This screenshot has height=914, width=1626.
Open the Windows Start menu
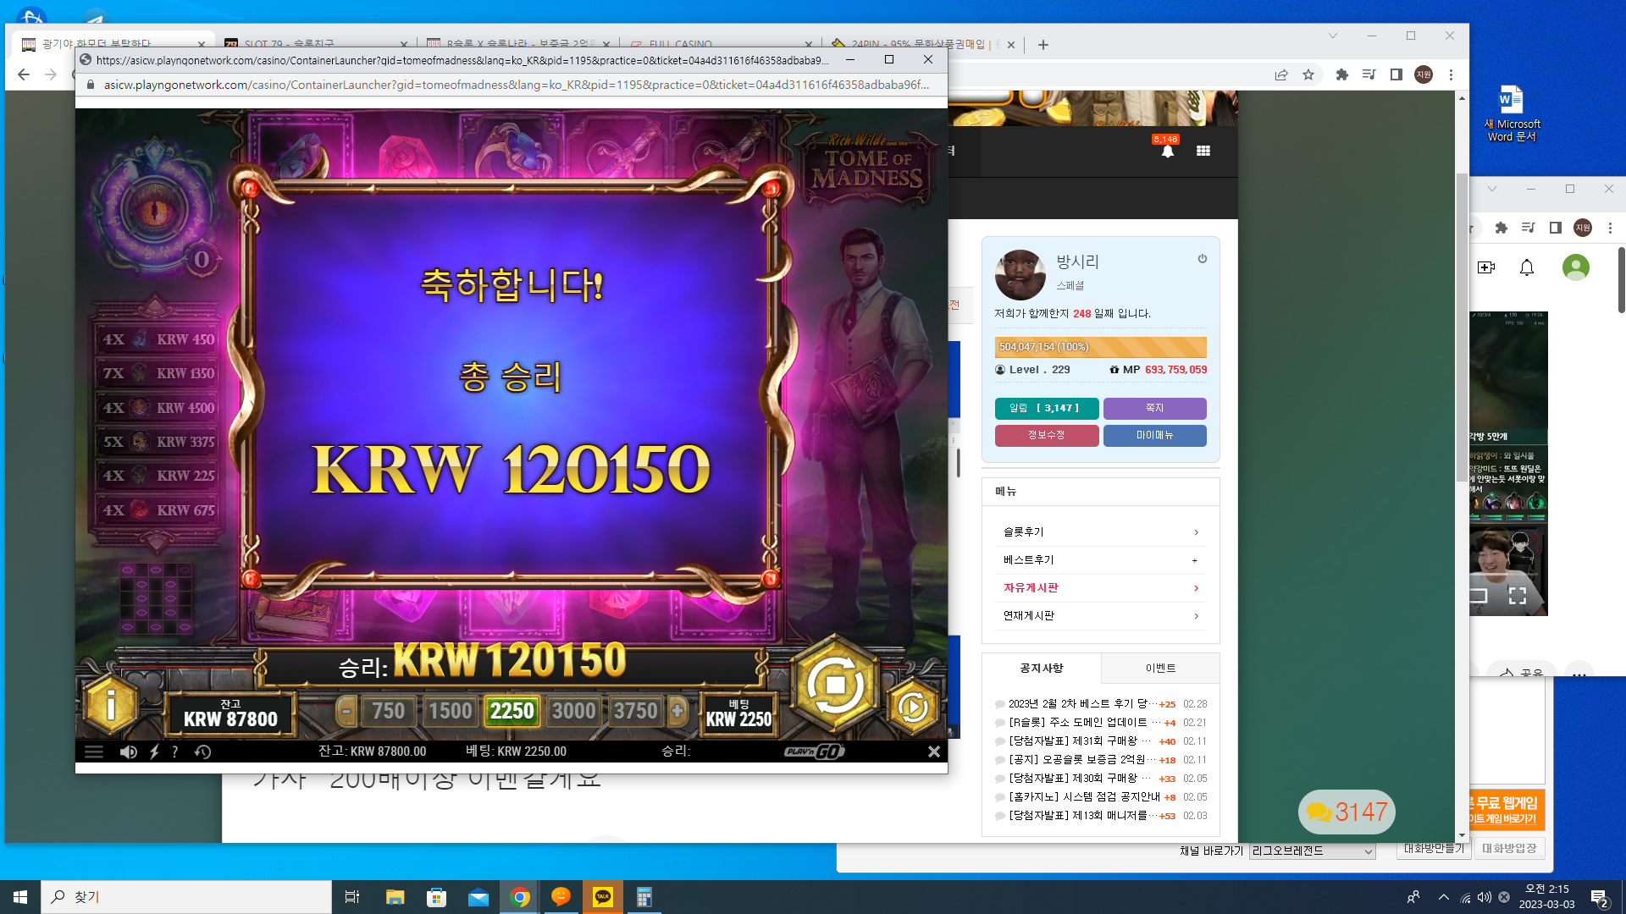pyautogui.click(x=20, y=897)
